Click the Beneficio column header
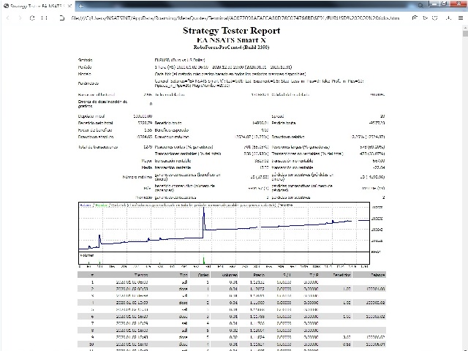This screenshot has height=351, width=468. coord(341,275)
